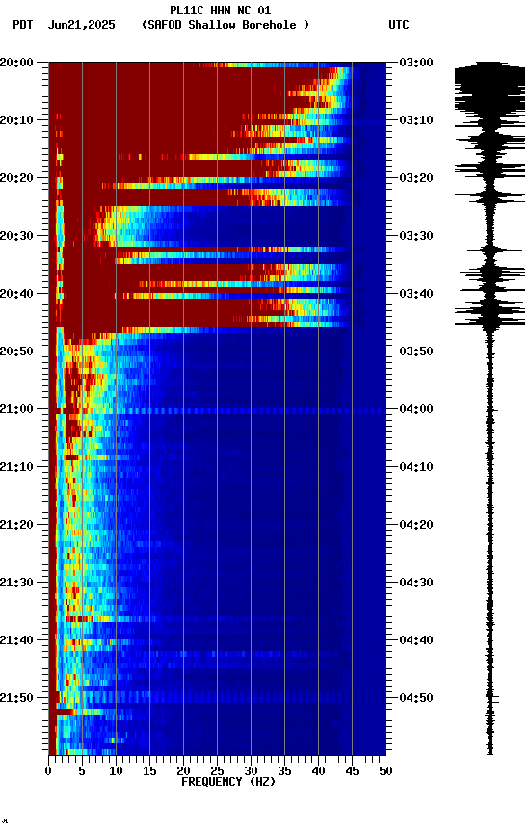The width and height of the screenshot is (532, 832).
Task: Click the 03:10 UTC time label
Action: pos(416,120)
